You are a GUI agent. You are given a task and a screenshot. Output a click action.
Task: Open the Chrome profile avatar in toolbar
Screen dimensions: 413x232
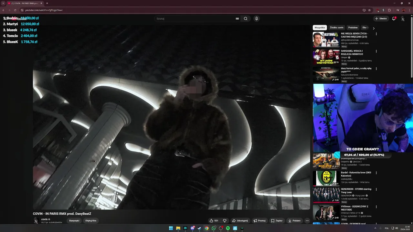pos(403,10)
